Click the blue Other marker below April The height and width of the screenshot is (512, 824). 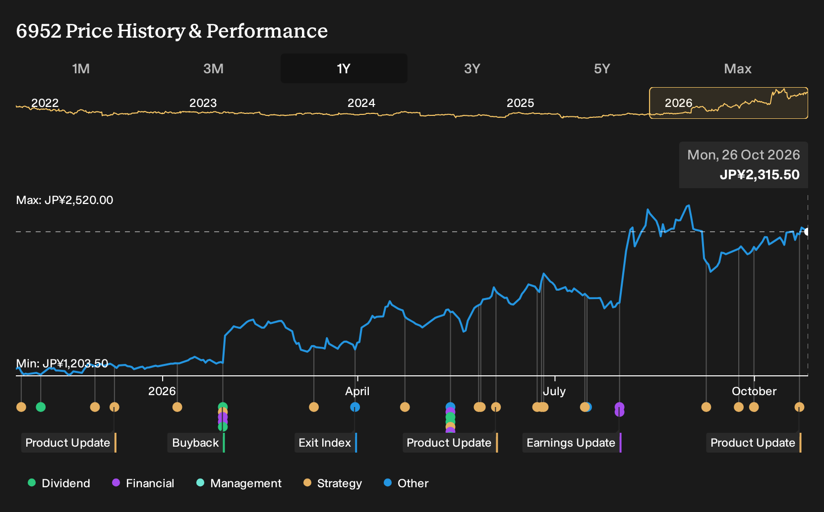click(355, 407)
